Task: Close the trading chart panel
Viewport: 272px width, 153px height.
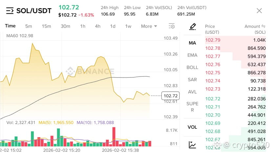Action: coord(259,11)
